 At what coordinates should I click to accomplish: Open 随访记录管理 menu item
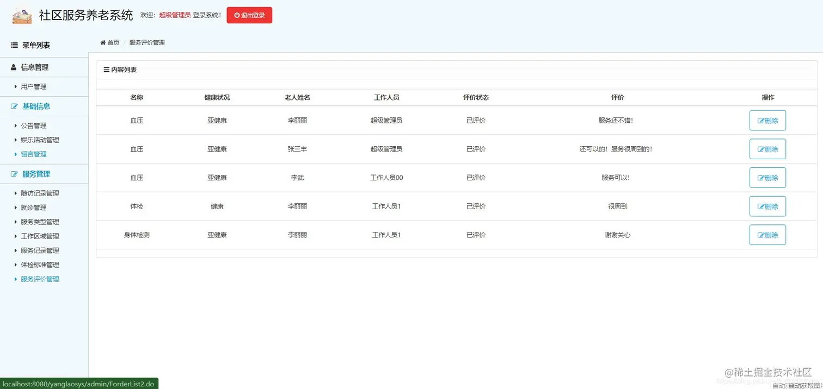[x=40, y=193]
